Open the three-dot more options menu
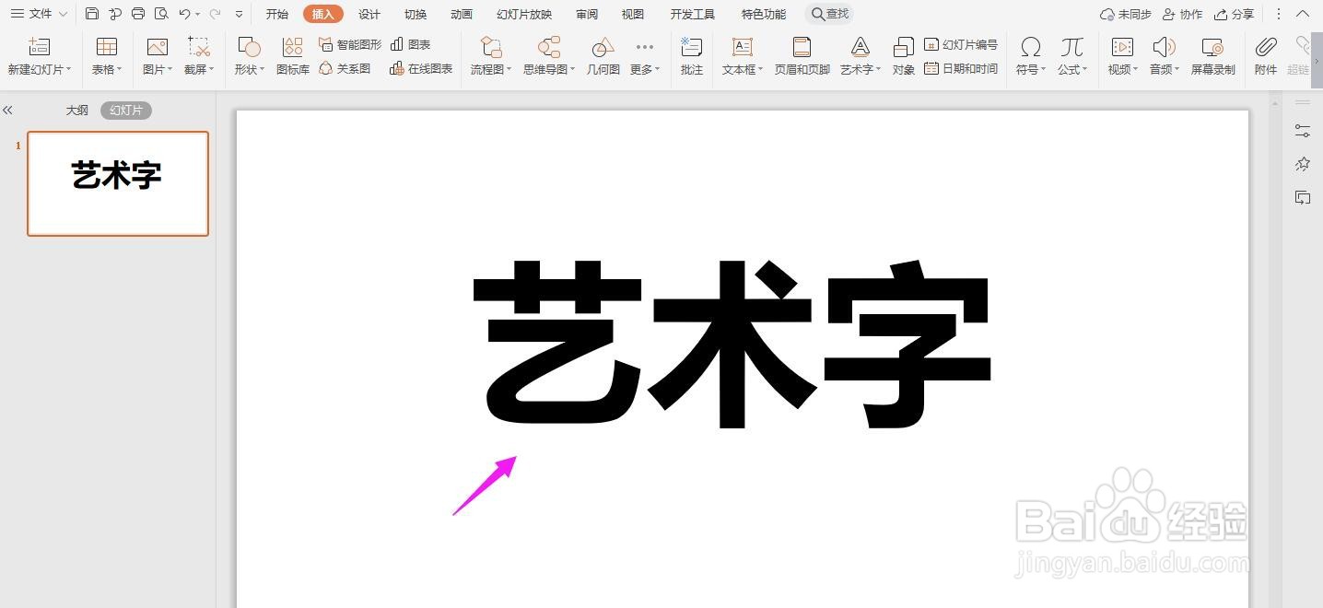 tap(1279, 14)
